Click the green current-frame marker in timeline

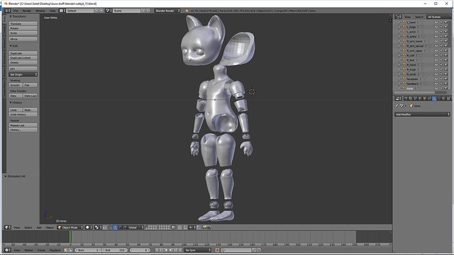coord(70,237)
